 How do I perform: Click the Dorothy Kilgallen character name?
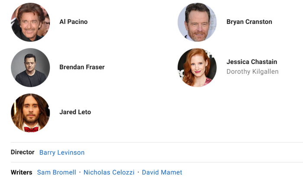[x=252, y=72]
